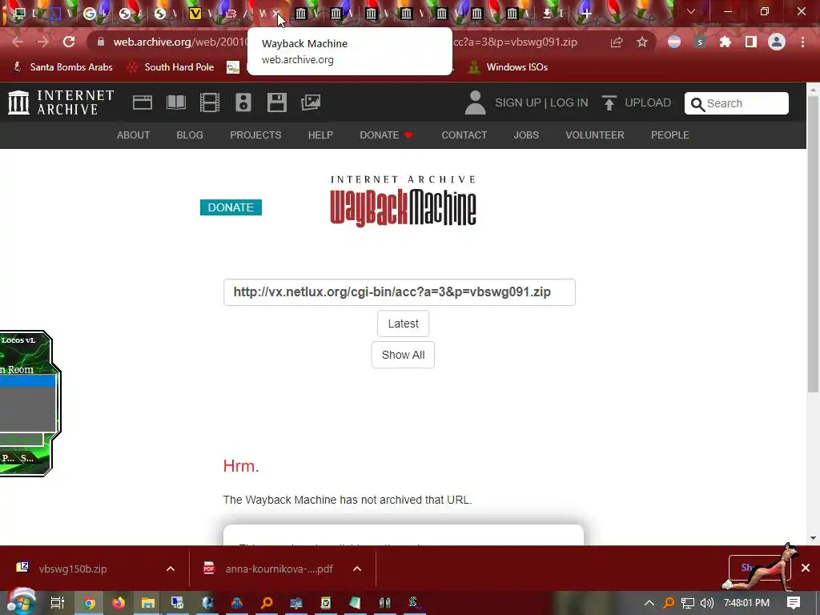Image resolution: width=820 pixels, height=615 pixels.
Task: Open the CONTACT menu item
Action: pos(464,135)
